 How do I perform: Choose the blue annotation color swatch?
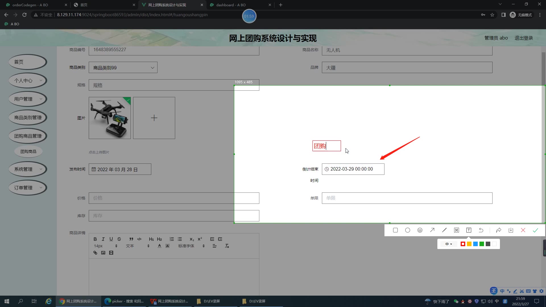click(x=475, y=244)
